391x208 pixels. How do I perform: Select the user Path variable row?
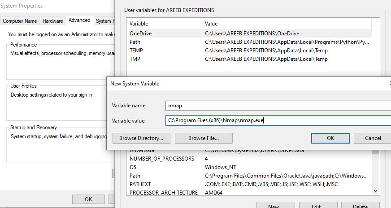(250, 42)
